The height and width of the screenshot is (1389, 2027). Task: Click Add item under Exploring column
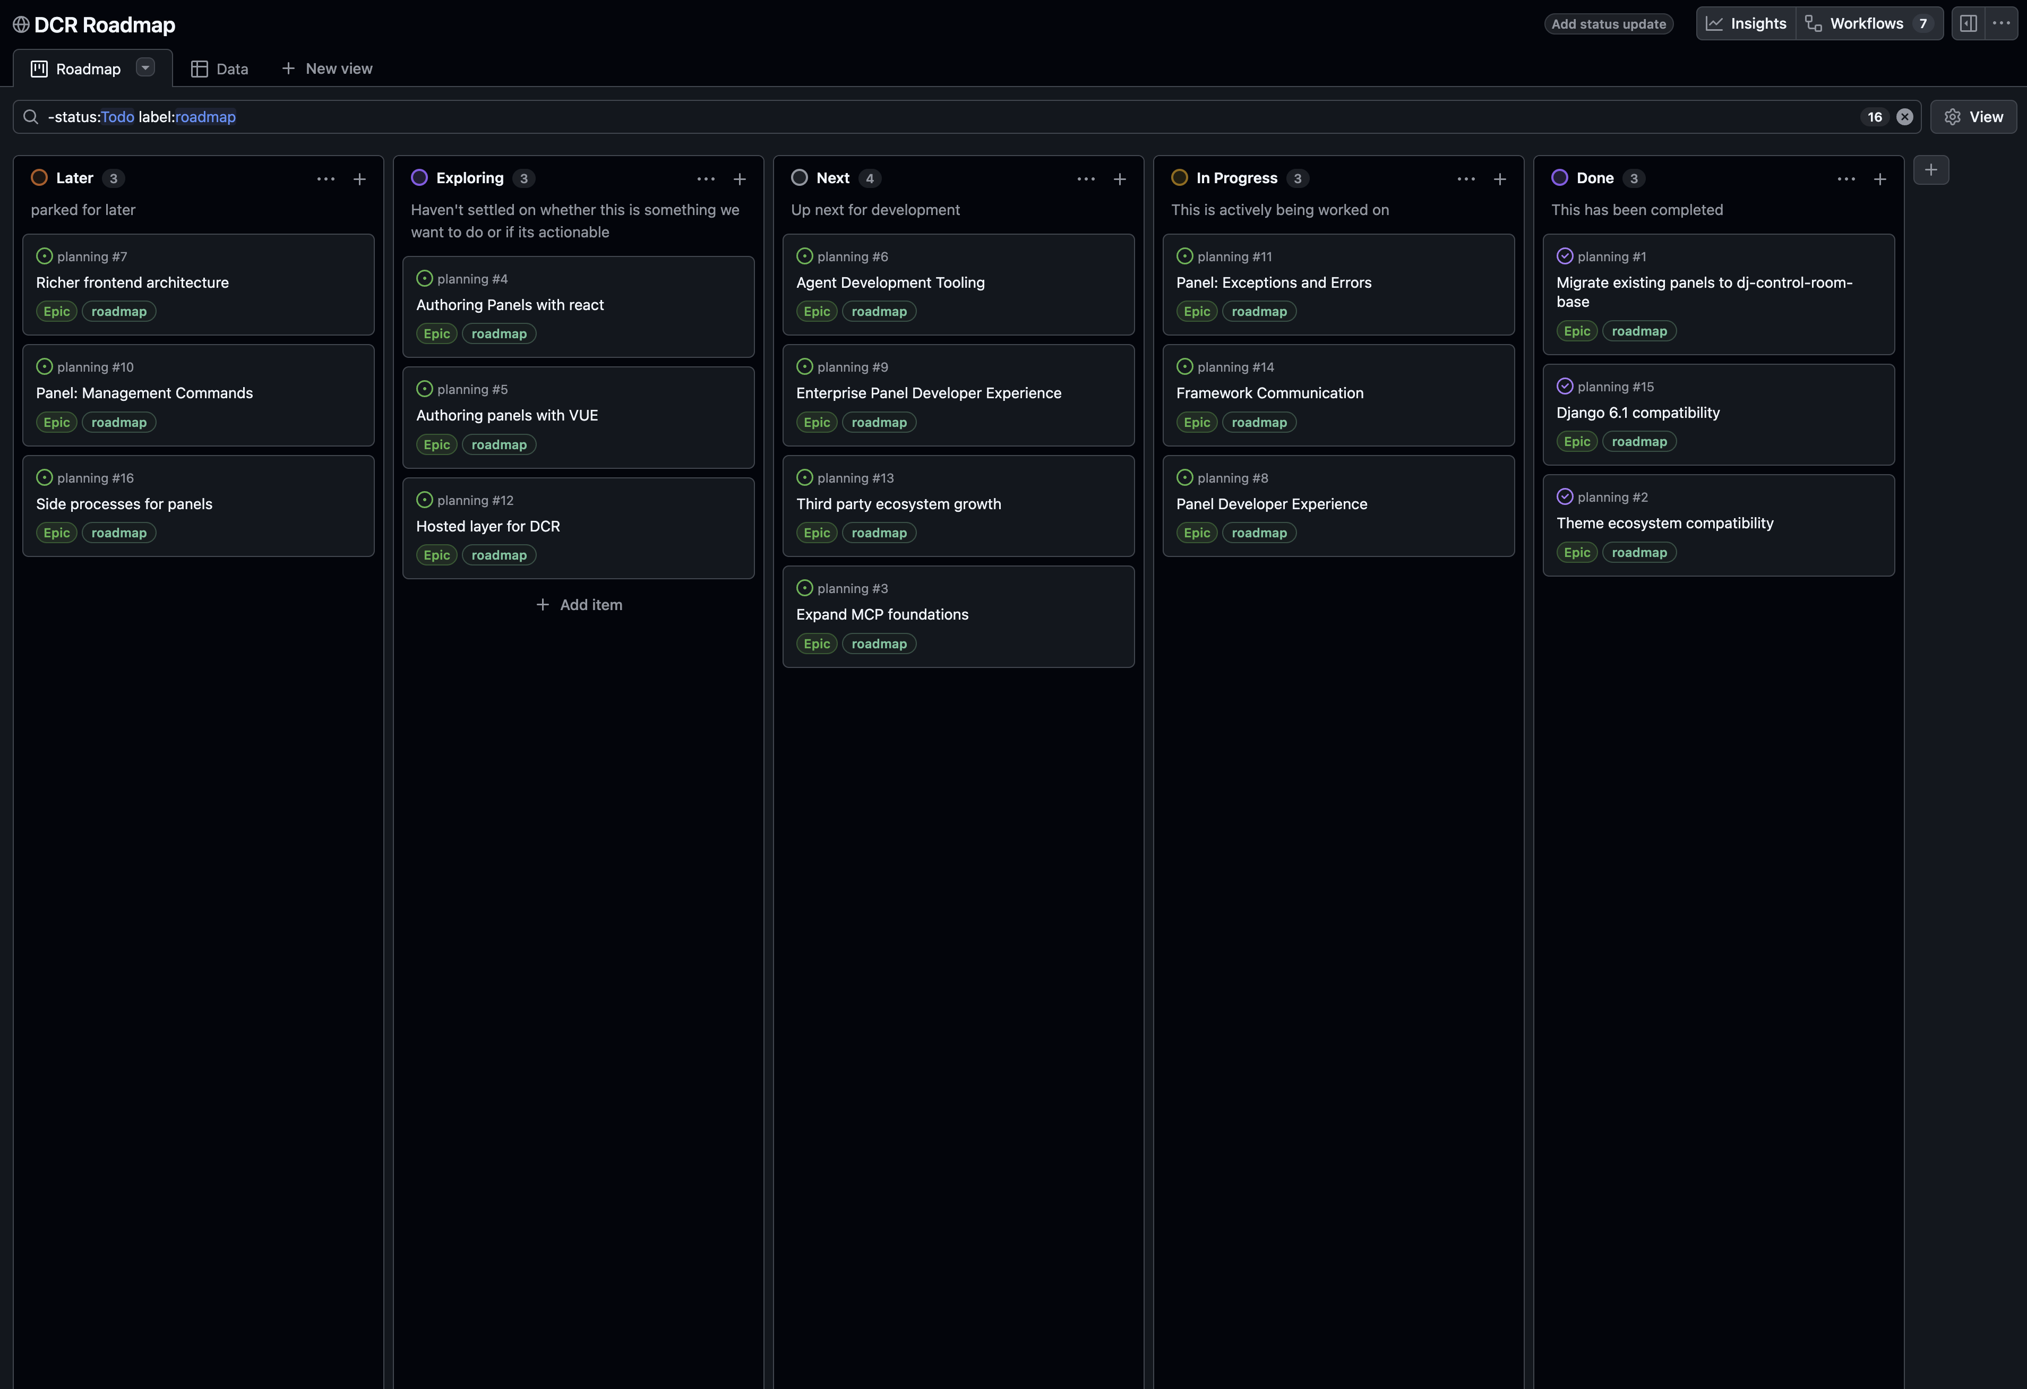tap(579, 605)
